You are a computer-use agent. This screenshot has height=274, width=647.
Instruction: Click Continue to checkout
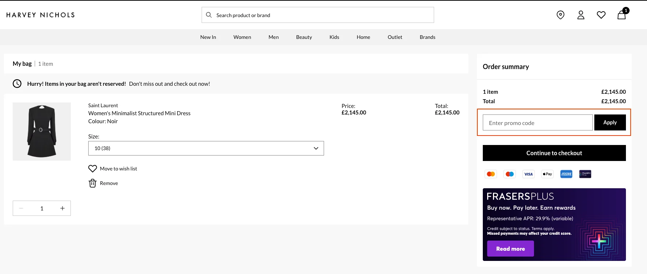click(x=554, y=153)
